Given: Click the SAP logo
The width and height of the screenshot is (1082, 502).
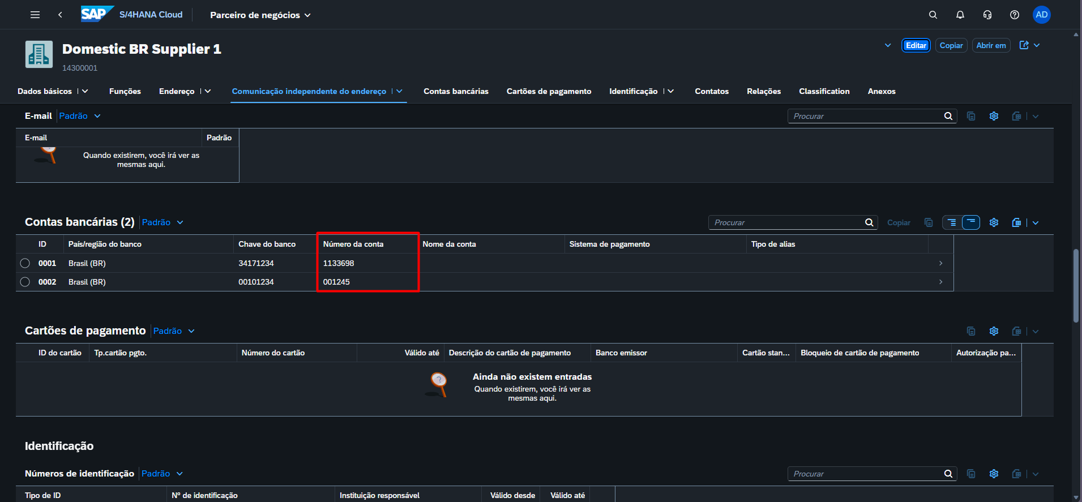Looking at the screenshot, I should coord(97,14).
